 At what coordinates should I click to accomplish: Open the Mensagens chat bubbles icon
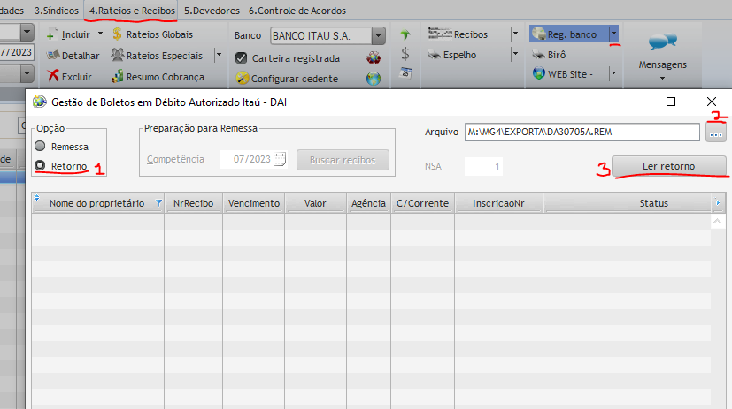tap(662, 42)
